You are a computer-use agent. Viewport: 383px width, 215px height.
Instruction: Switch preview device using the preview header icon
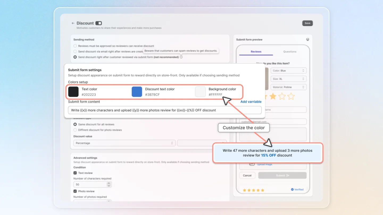(x=307, y=40)
